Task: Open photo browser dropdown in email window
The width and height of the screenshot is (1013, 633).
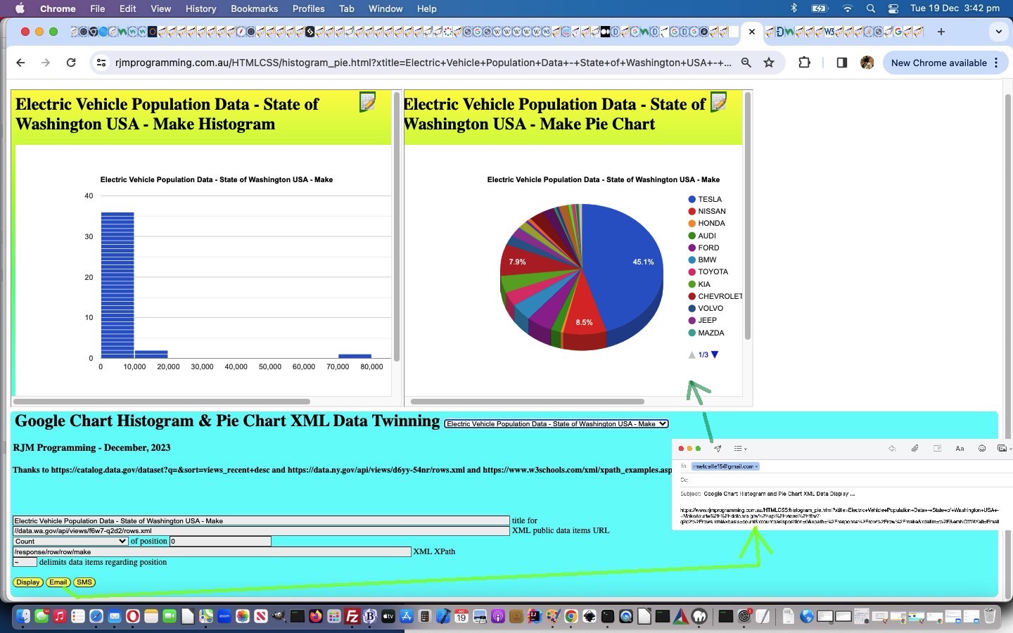Action: [x=1005, y=448]
